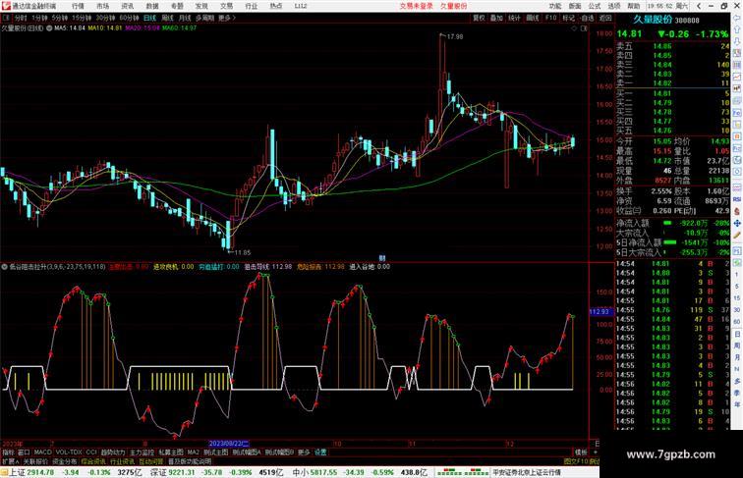The width and height of the screenshot is (743, 478).
Task: Click the down arrow icon in right sidebar
Action: click(x=737, y=41)
